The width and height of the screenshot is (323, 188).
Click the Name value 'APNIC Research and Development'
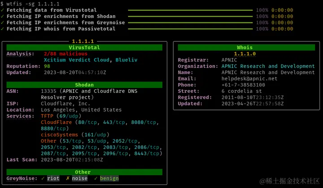point(268,72)
